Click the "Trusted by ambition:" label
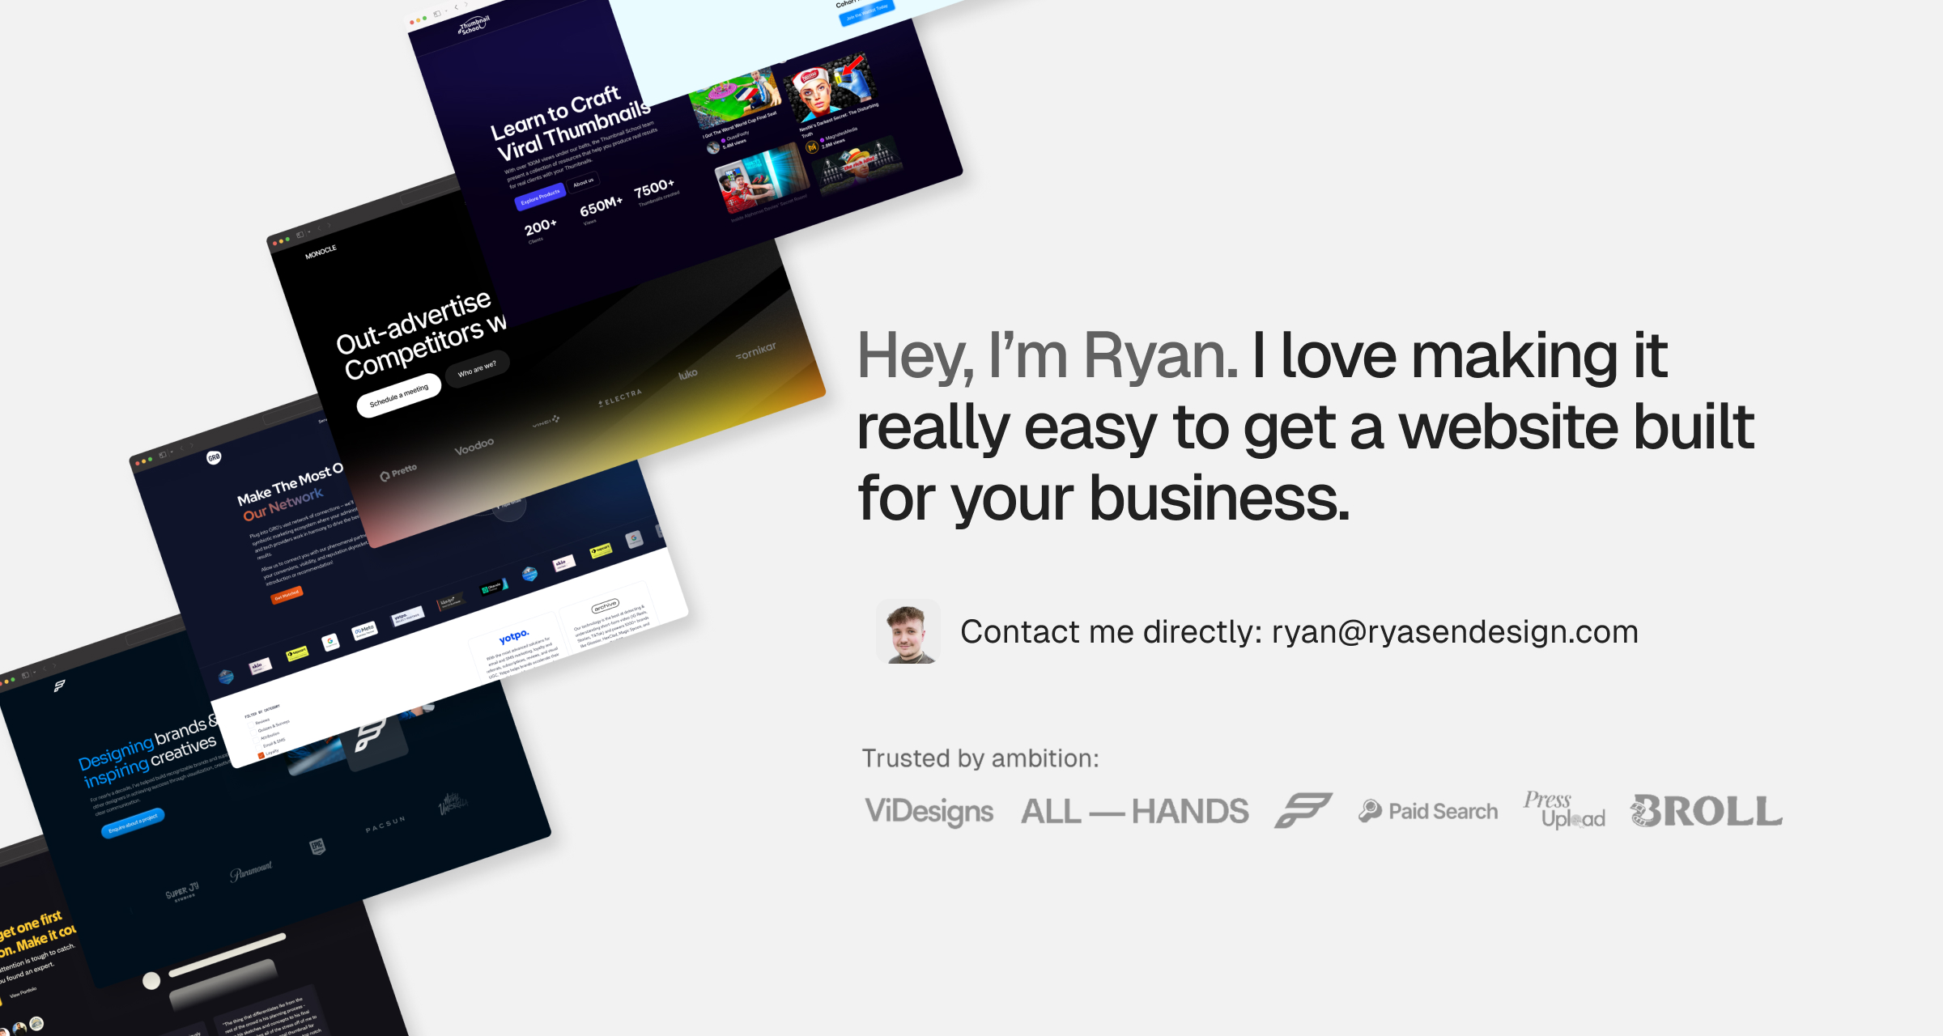Image resolution: width=1943 pixels, height=1036 pixels. coord(980,758)
